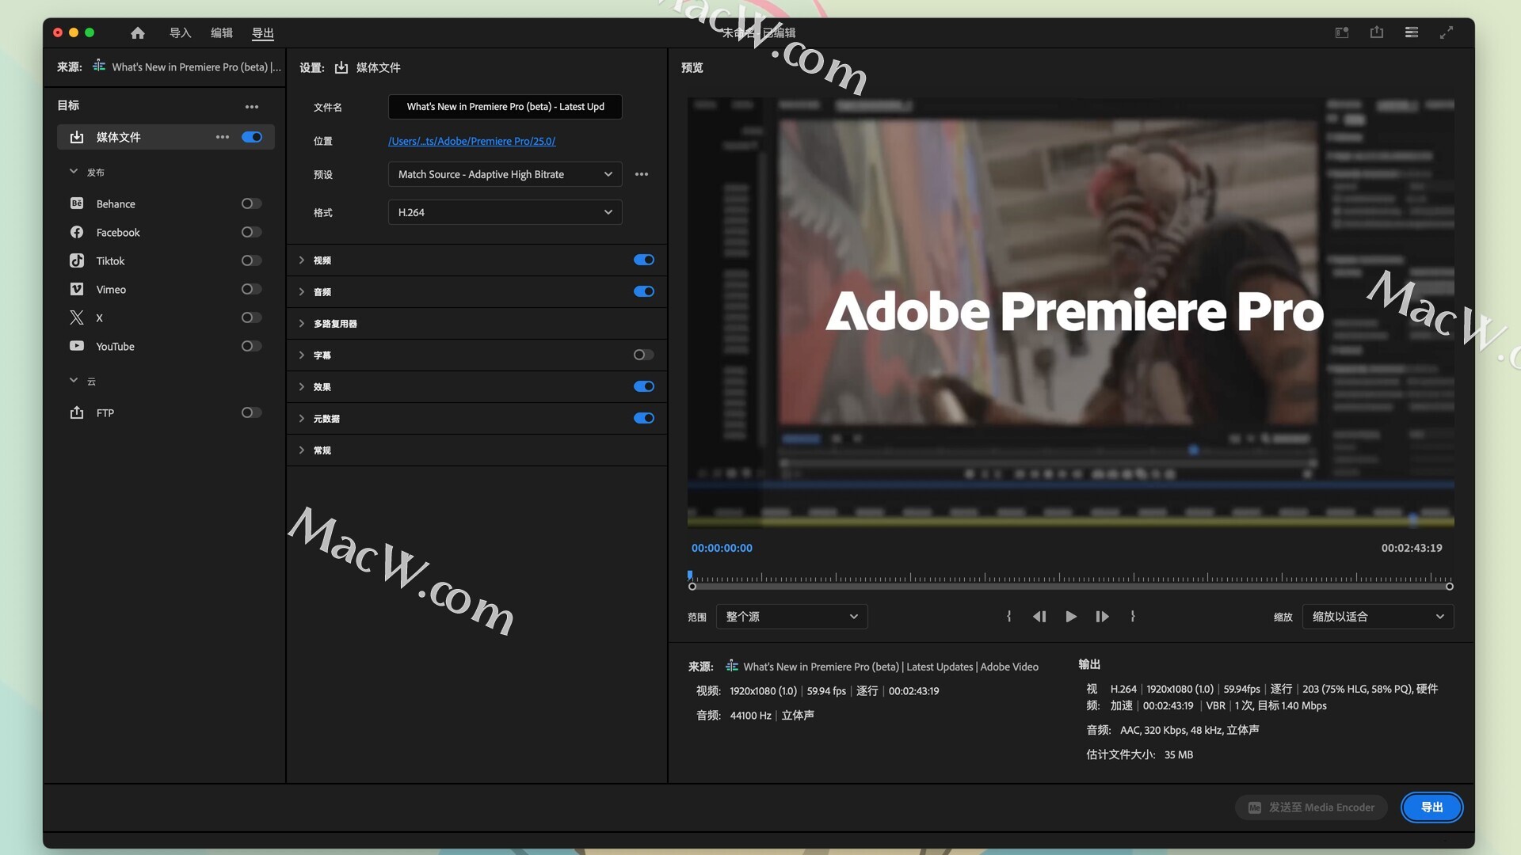Open the scale-to-fit zoom dropdown
This screenshot has width=1521, height=855.
tap(1378, 616)
